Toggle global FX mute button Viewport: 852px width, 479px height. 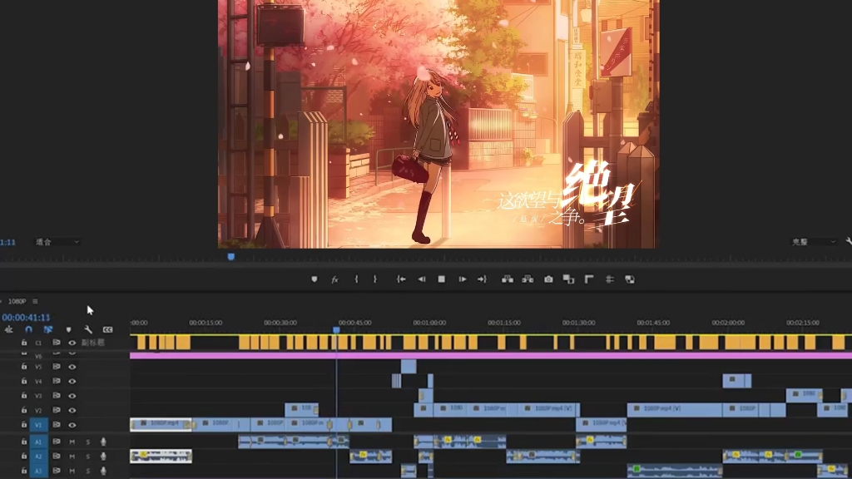click(x=334, y=279)
